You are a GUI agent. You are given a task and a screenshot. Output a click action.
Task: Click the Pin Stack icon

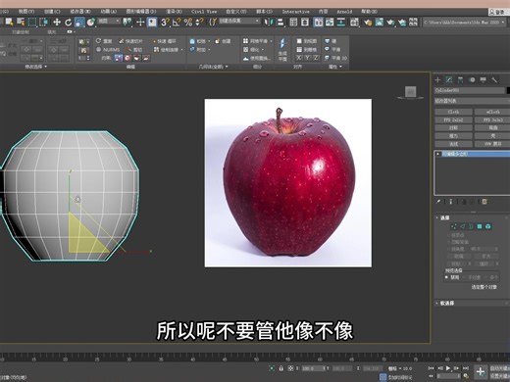coord(438,202)
